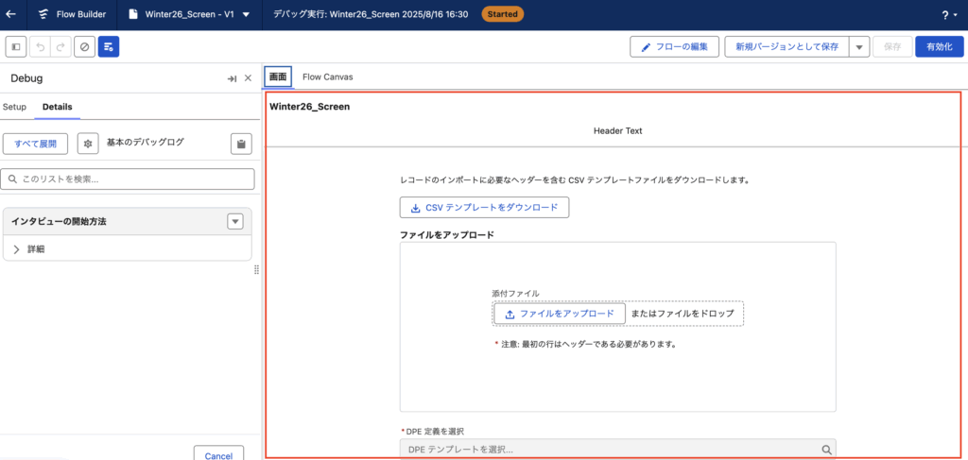
Task: Click the stop debug circle-slash icon
Action: coord(84,46)
